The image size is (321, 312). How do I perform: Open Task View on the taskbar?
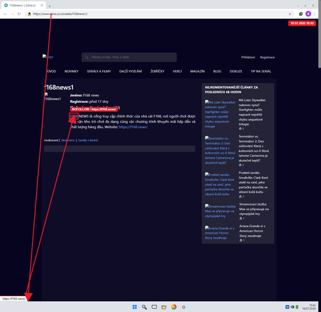(x=154, y=307)
